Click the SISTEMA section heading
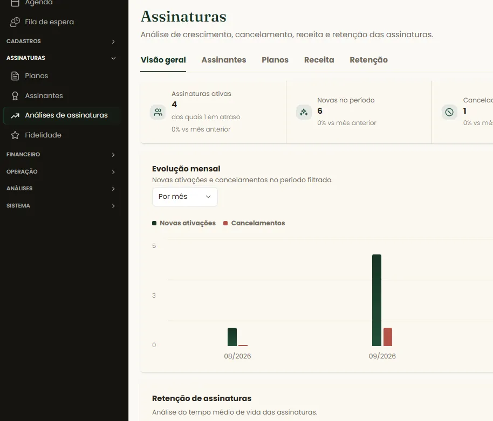Viewport: 493px width, 421px height. coord(18,206)
